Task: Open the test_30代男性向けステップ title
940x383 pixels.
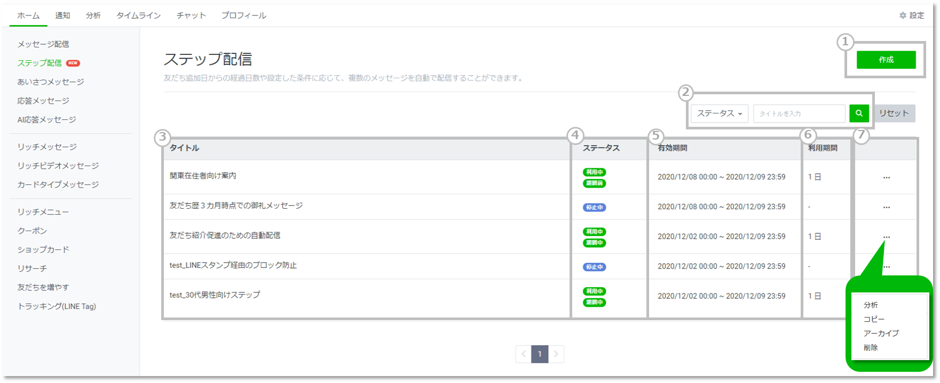Action: pos(215,295)
